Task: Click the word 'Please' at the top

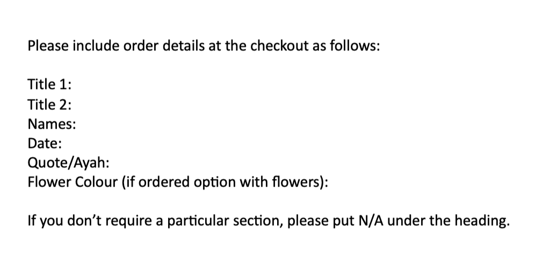Action: click(47, 46)
